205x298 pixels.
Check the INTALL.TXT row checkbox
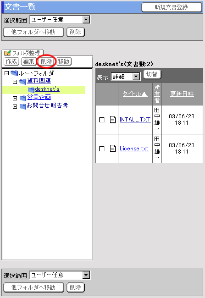point(102,120)
